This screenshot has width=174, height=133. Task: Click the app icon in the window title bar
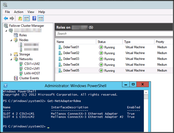[5, 5]
